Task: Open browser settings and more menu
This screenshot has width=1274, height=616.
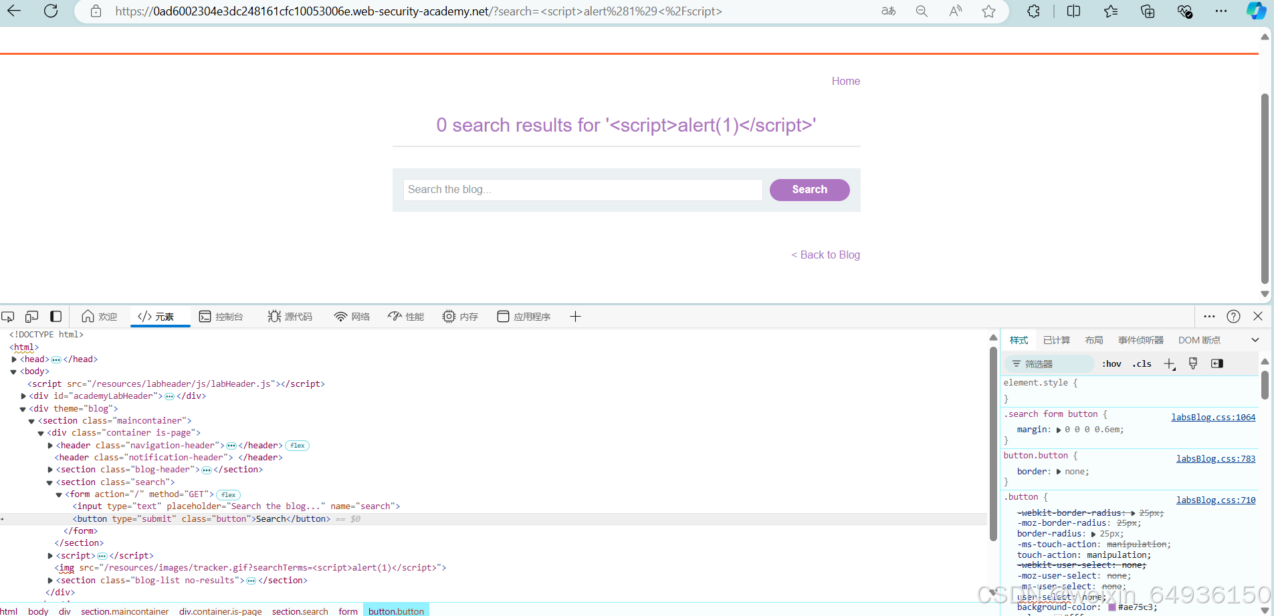Action: coord(1221,11)
